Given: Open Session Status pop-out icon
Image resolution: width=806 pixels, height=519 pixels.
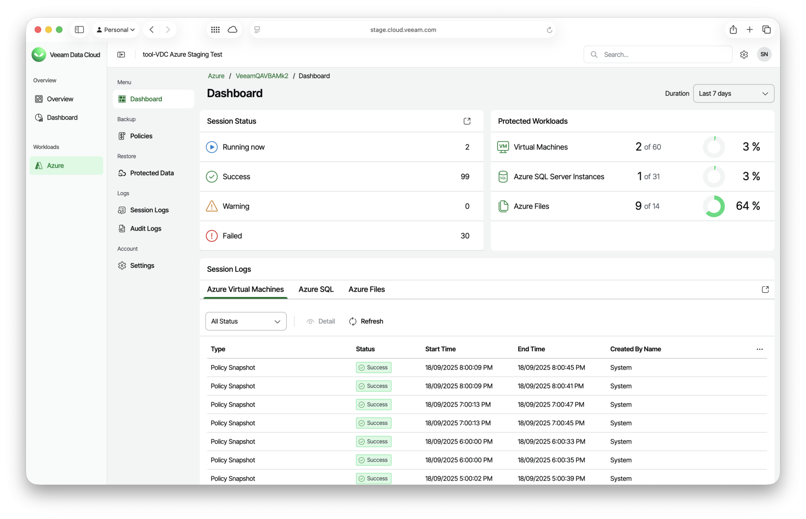Looking at the screenshot, I should coord(467,121).
